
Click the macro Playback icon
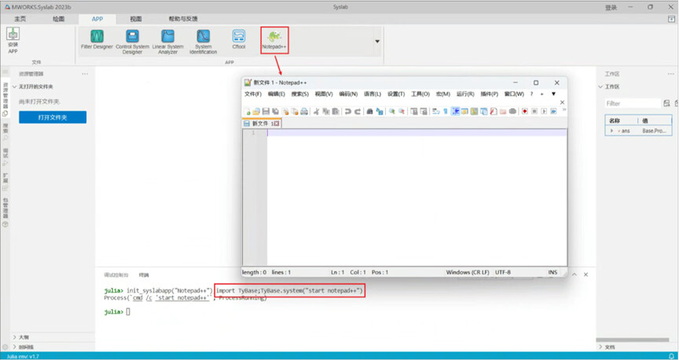click(x=544, y=111)
